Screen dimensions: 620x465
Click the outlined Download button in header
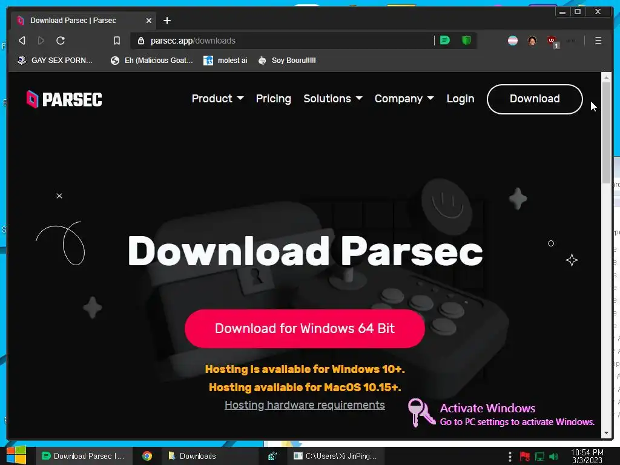click(x=535, y=99)
